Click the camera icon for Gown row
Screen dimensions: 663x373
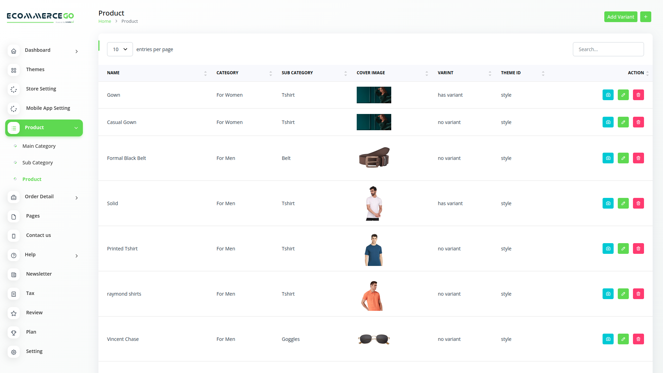[x=608, y=95]
